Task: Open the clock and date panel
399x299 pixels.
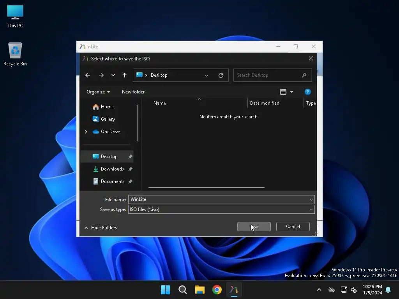Action: 372,290
